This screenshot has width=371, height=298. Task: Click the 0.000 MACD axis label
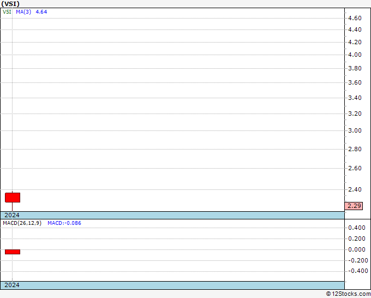[357, 249]
